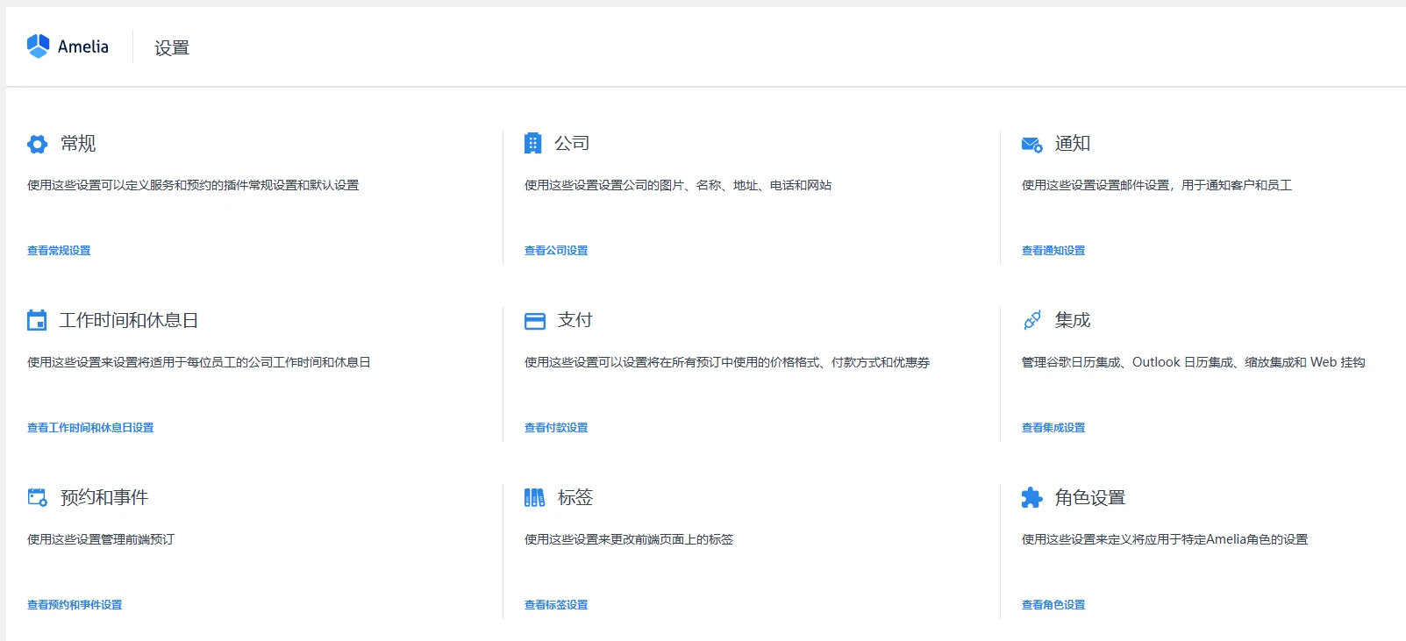Click the building icon beside 公司

(x=532, y=143)
